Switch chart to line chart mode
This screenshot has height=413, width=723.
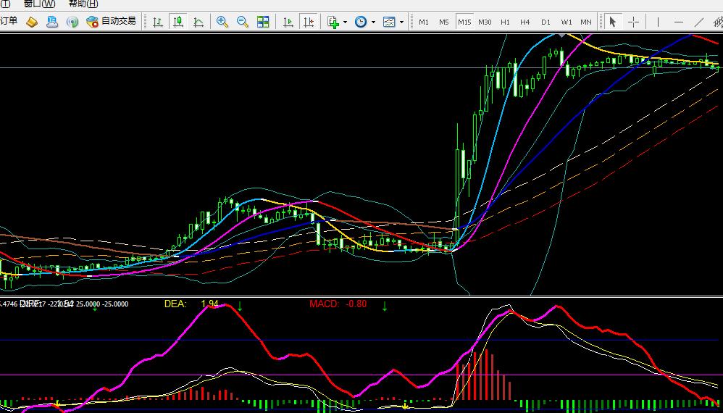(198, 22)
